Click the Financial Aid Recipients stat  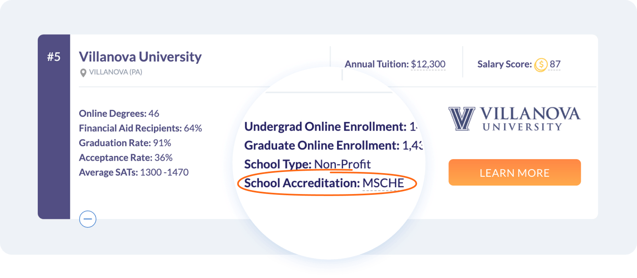pos(140,128)
